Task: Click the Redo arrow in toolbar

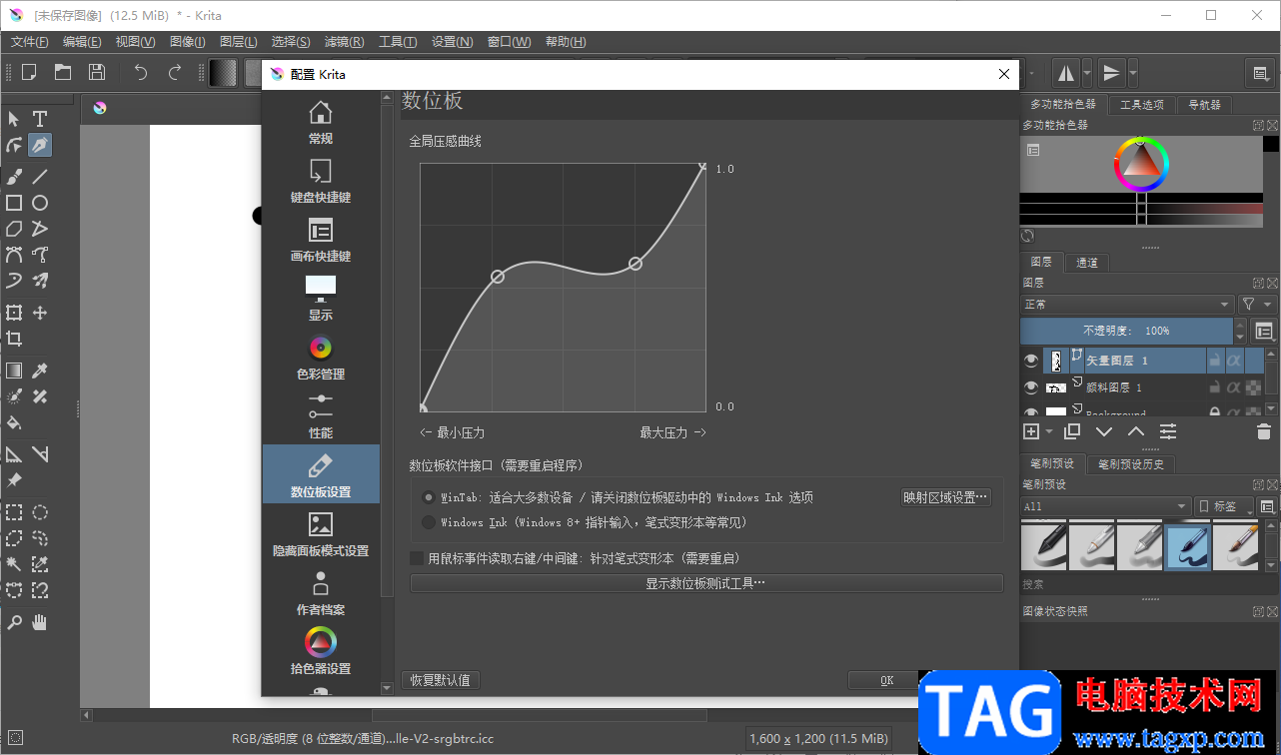Action: click(175, 72)
